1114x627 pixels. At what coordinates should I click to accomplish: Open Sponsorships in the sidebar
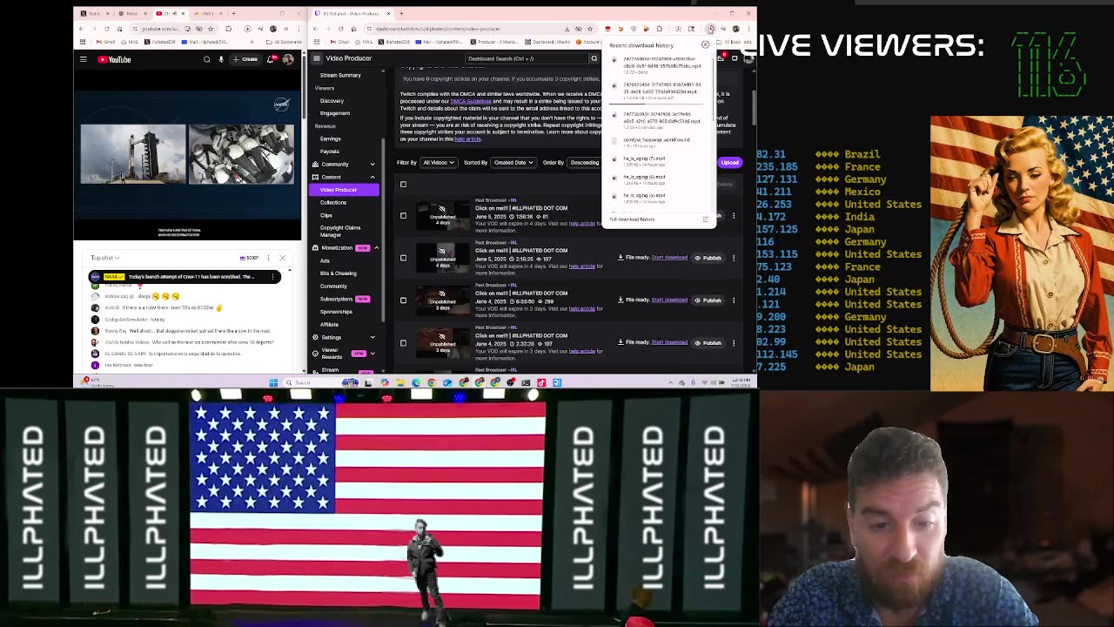(336, 312)
